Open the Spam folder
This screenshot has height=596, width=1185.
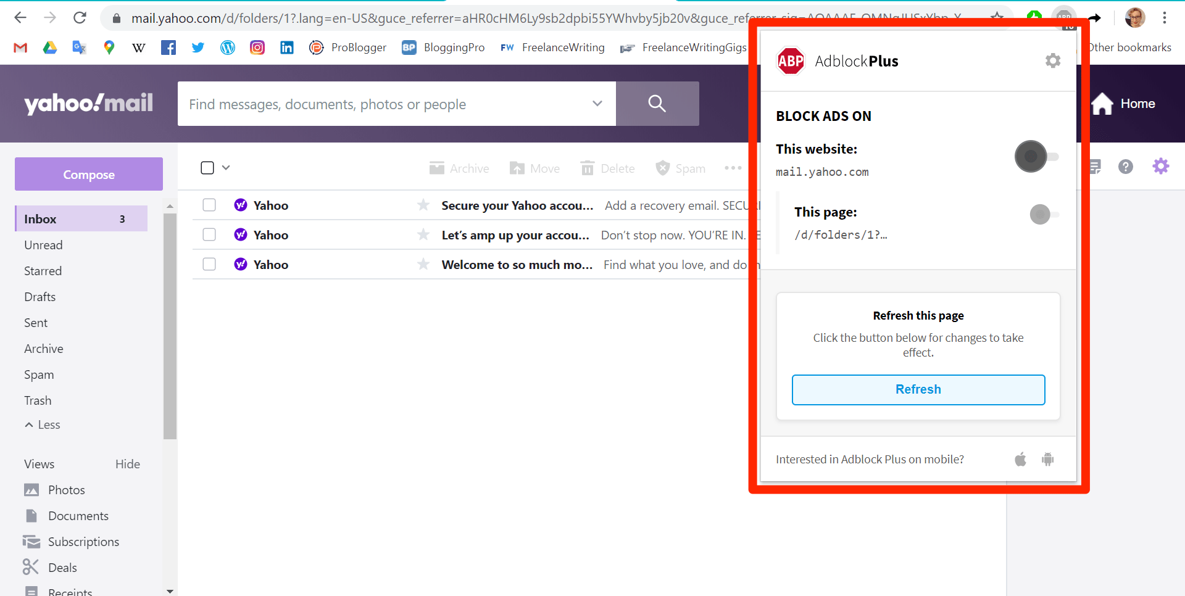point(39,375)
